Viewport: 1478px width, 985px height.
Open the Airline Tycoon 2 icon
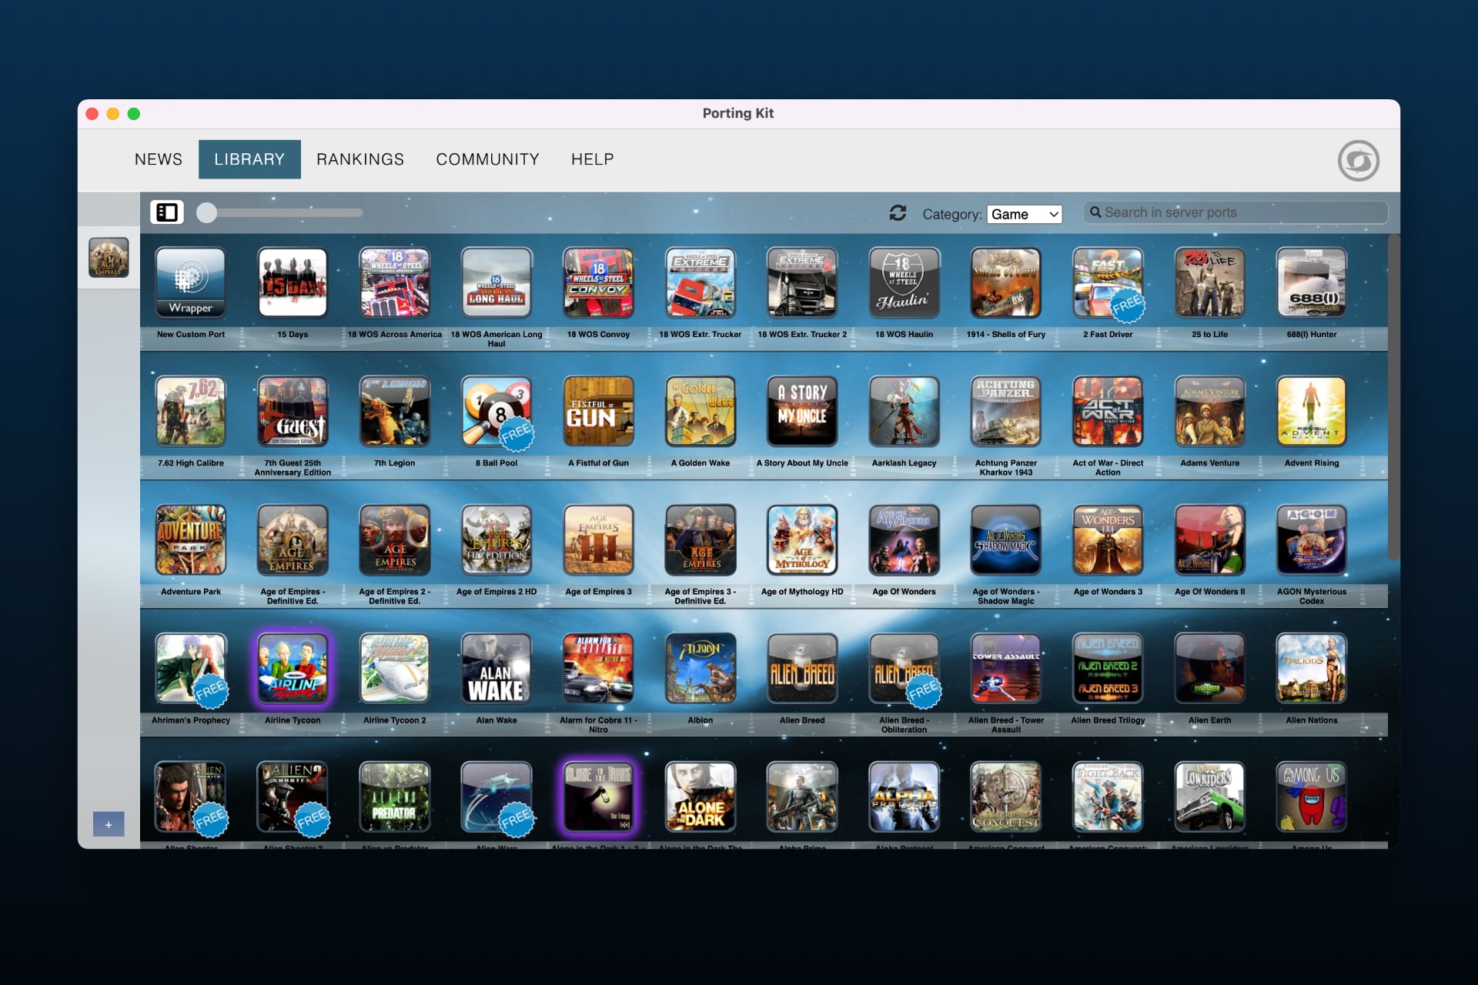coord(395,668)
